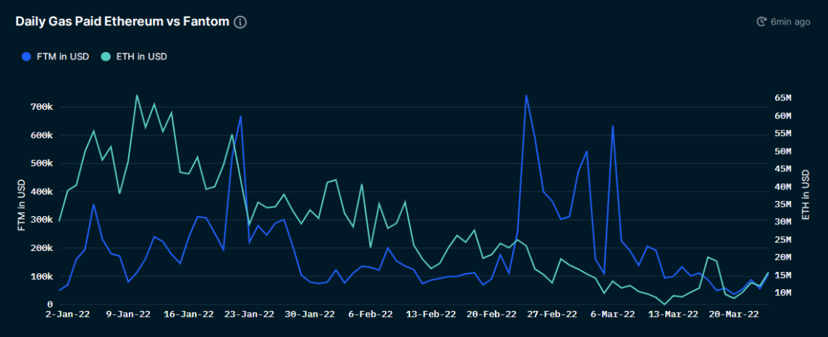Click the 200k left axis value
Image resolution: width=828 pixels, height=337 pixels.
[x=42, y=248]
